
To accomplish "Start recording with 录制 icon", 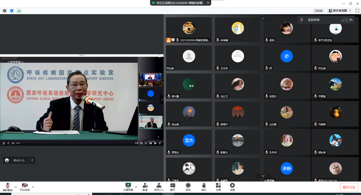I will click(188, 186).
